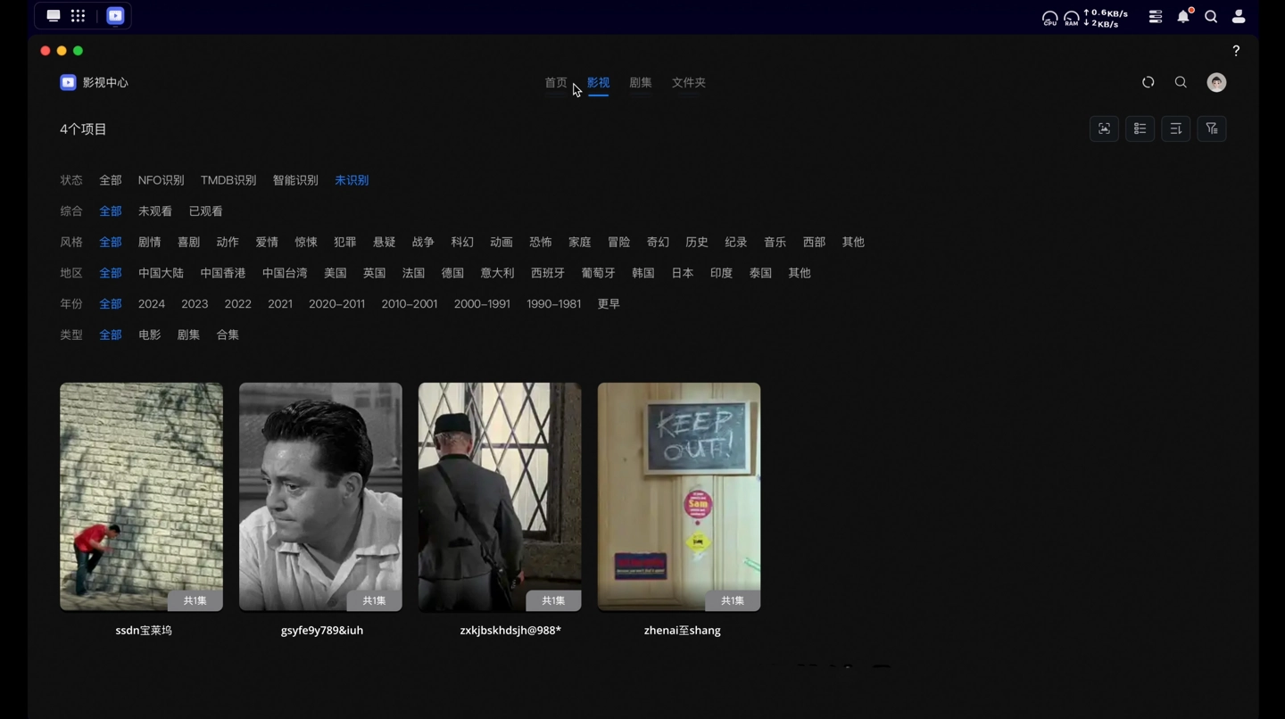The width and height of the screenshot is (1285, 719).
Task: Switch to the 文件夹 tab
Action: [x=689, y=82]
